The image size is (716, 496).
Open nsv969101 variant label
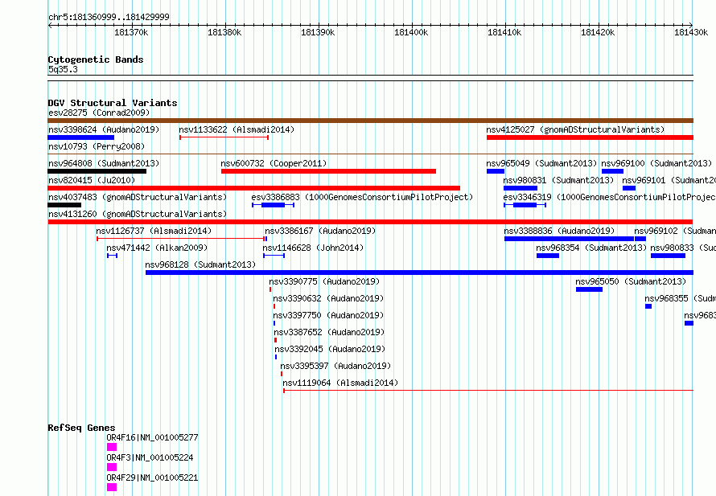coord(669,180)
